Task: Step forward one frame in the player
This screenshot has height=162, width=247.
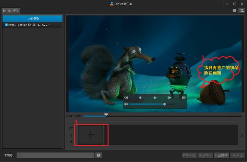Action: pos(169,98)
